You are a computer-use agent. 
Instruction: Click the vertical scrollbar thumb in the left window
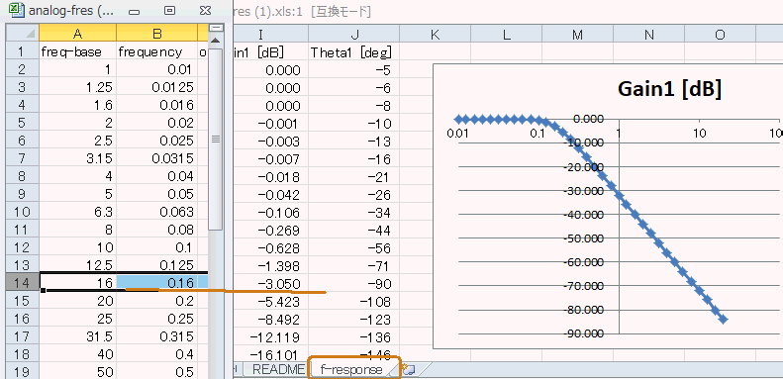(216, 139)
